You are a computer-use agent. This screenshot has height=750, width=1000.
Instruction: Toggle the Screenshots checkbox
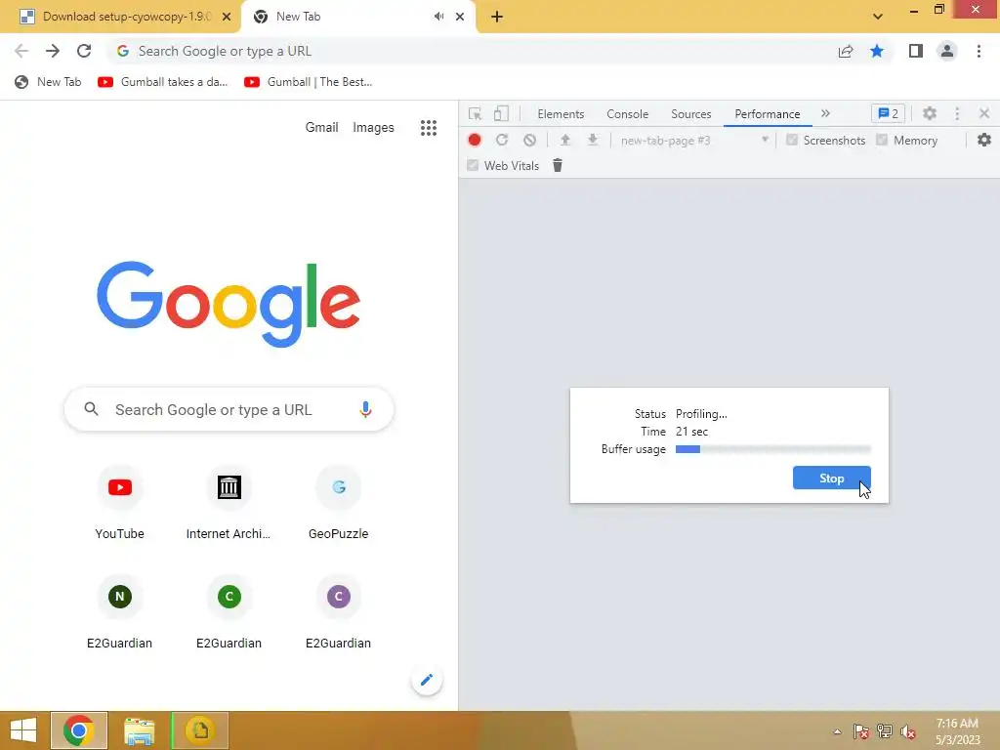pos(791,140)
